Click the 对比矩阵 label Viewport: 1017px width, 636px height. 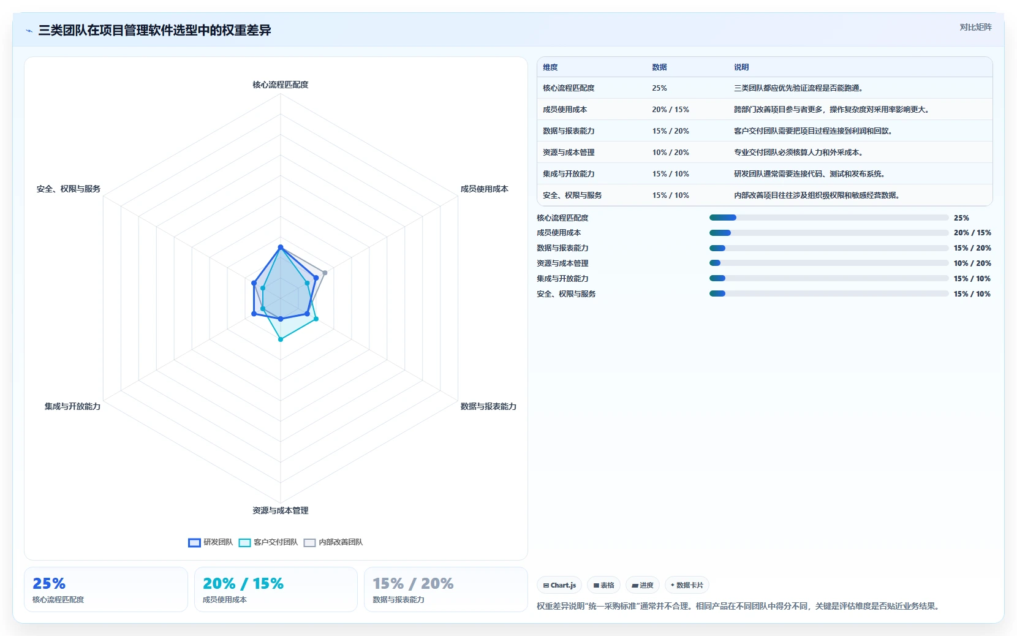[975, 27]
